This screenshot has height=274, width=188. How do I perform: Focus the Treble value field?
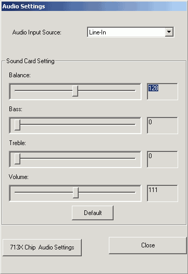point(162,159)
